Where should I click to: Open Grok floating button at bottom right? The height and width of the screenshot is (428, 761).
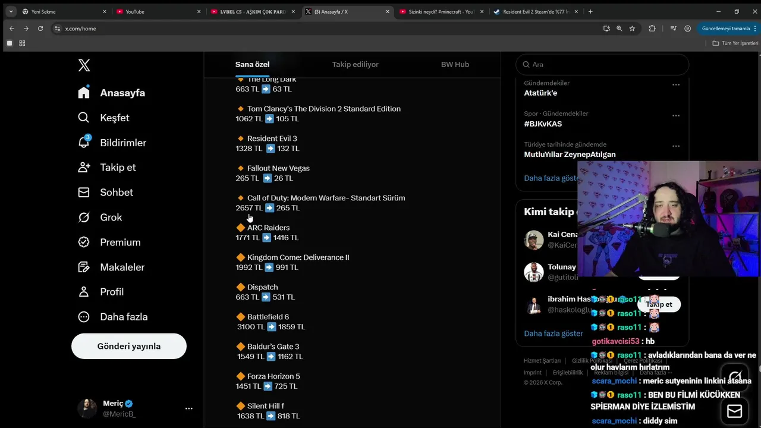pyautogui.click(x=735, y=378)
